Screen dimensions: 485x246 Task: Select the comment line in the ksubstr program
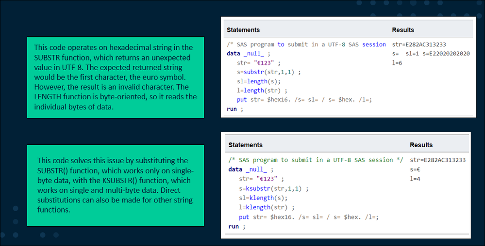[x=316, y=160]
